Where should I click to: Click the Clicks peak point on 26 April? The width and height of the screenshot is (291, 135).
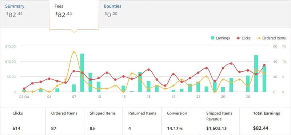click(x=231, y=64)
